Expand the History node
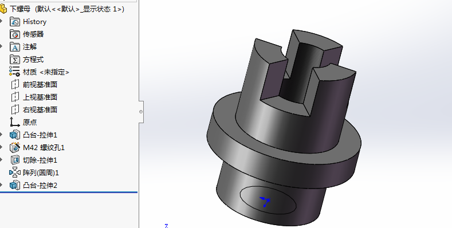 pyautogui.click(x=1, y=21)
